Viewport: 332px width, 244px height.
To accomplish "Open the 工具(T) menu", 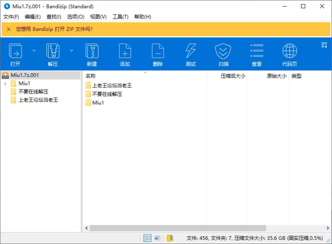I will pos(120,17).
